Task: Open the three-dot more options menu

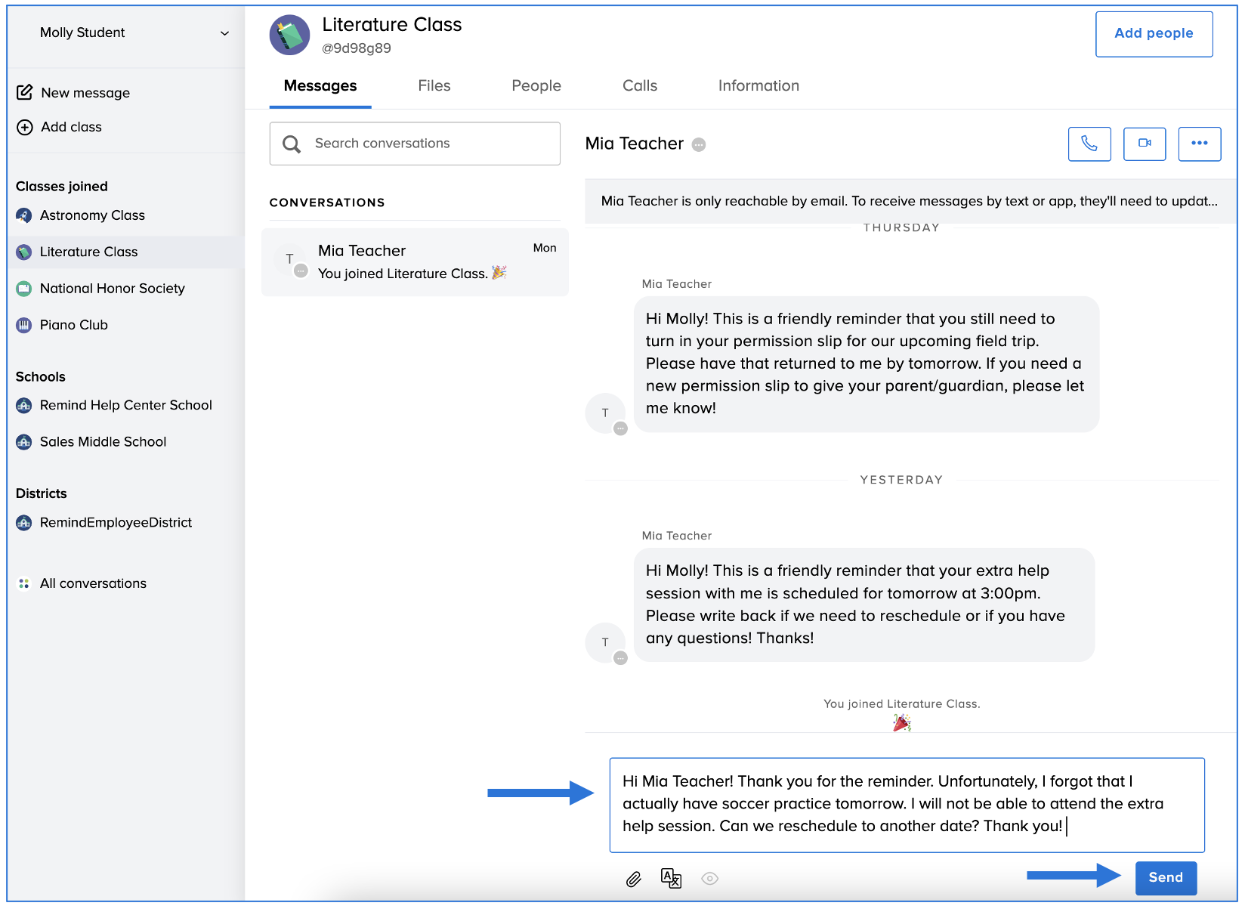Action: point(1199,144)
